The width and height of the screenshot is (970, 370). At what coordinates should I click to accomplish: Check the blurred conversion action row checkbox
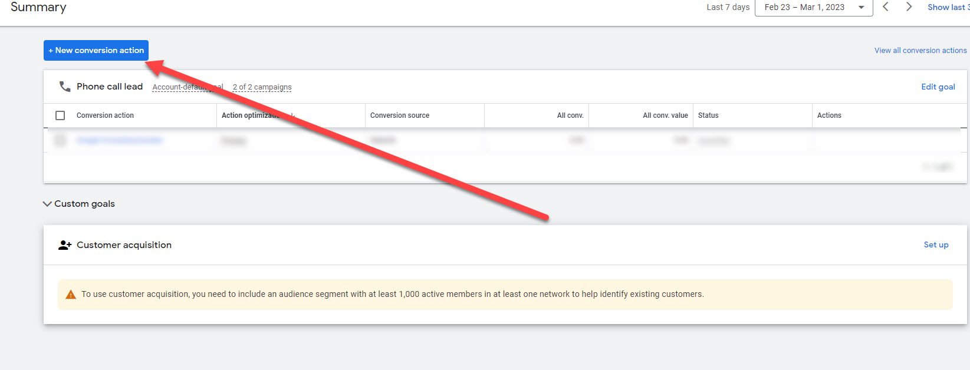(x=60, y=140)
